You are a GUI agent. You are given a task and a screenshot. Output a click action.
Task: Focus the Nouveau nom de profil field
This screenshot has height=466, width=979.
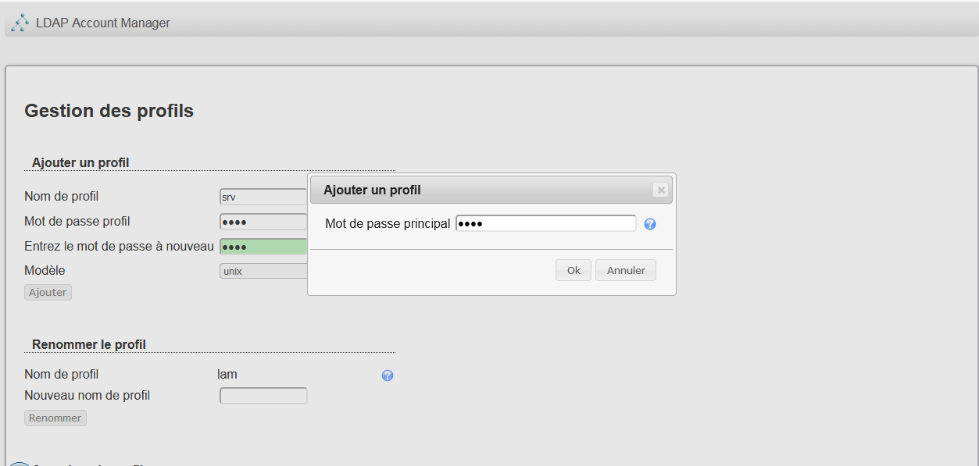tap(263, 396)
